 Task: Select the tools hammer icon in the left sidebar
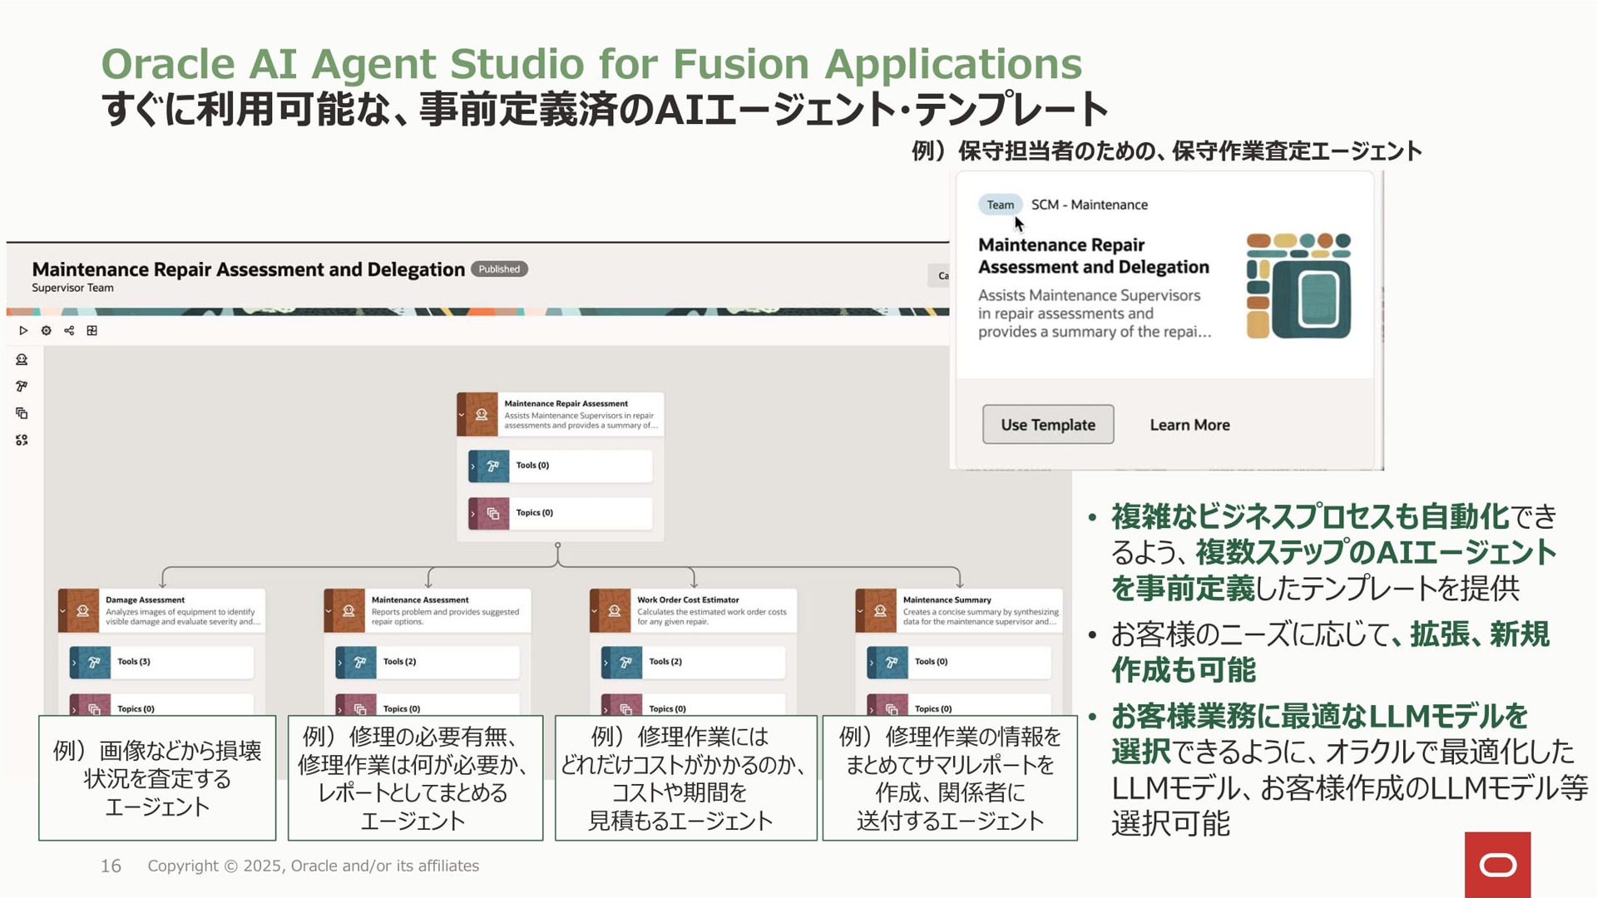point(22,387)
